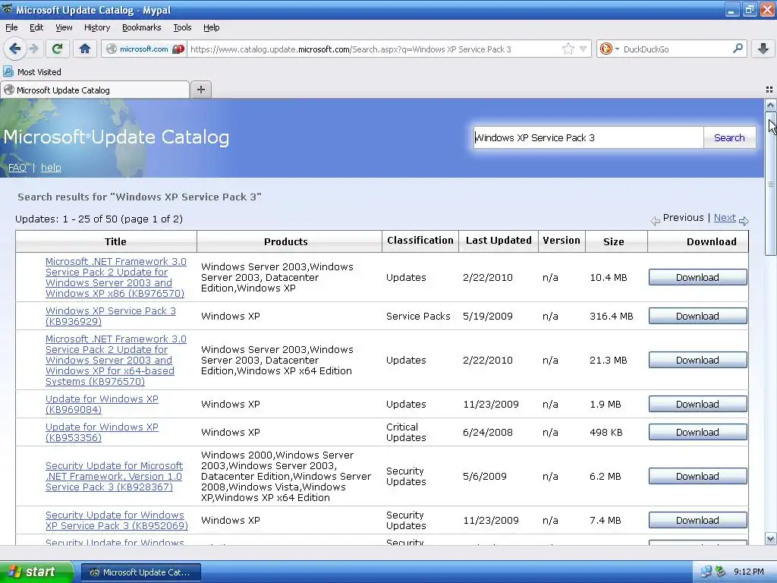Go to Next results page link

point(725,218)
